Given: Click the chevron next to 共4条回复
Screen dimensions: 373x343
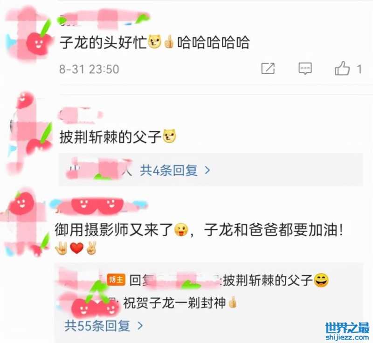Looking at the screenshot, I should [x=207, y=170].
